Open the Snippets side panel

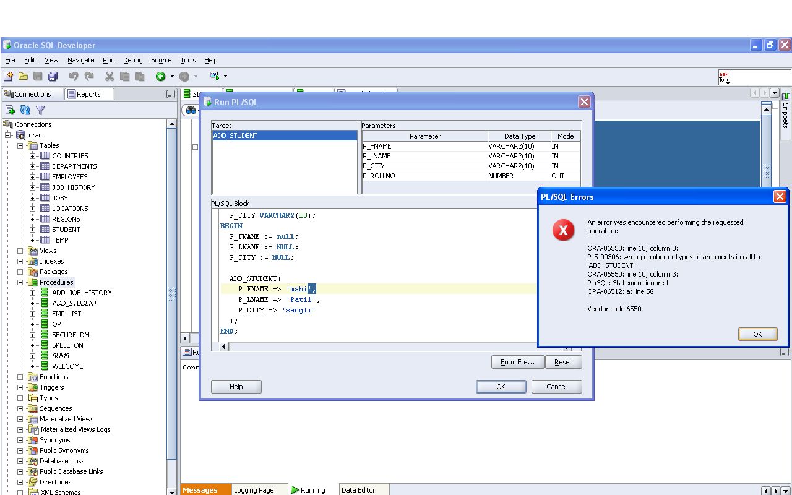786,111
